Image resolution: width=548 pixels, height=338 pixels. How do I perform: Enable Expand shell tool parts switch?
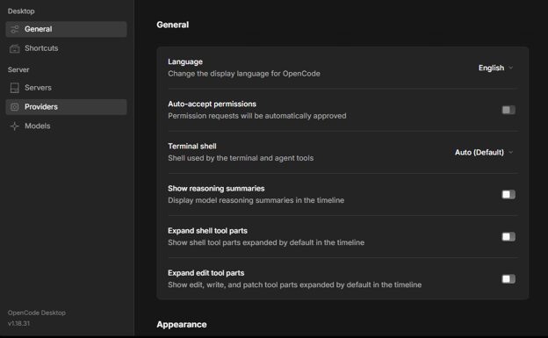click(508, 237)
